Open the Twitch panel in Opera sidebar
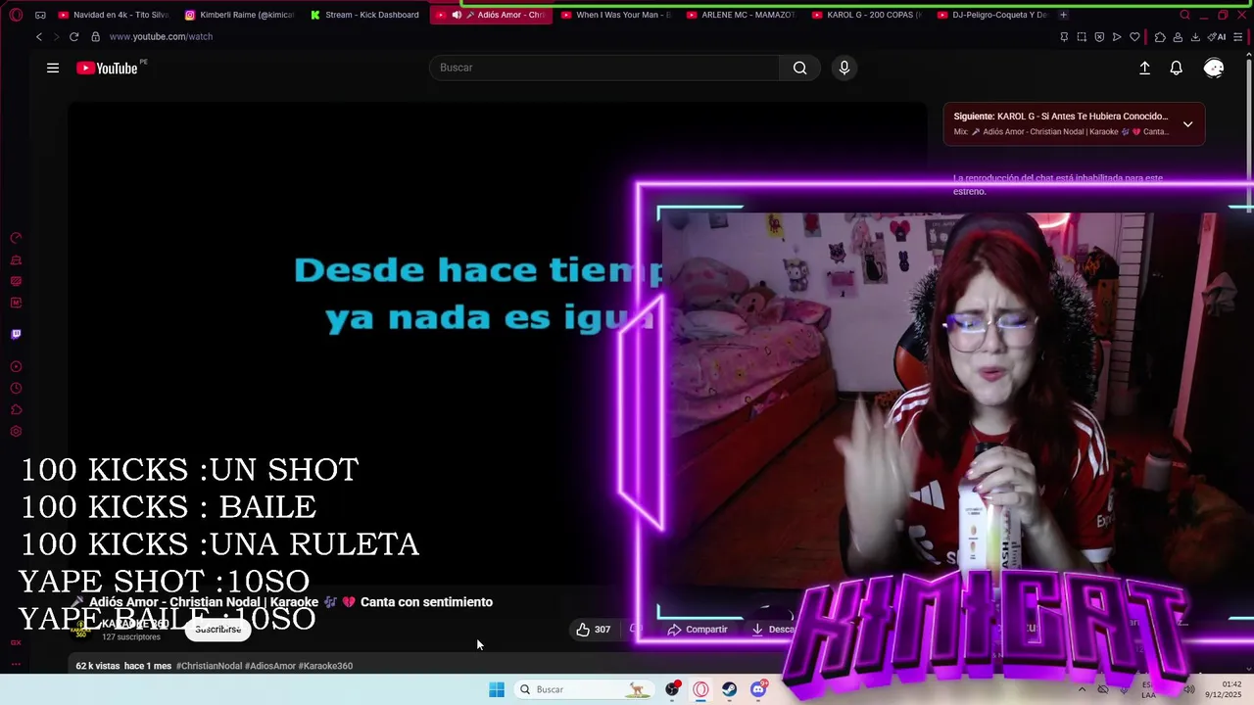 click(x=16, y=334)
